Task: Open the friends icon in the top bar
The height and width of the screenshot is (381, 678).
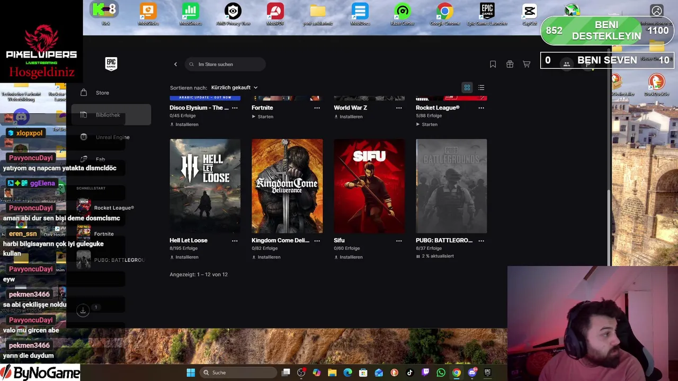Action: point(566,64)
